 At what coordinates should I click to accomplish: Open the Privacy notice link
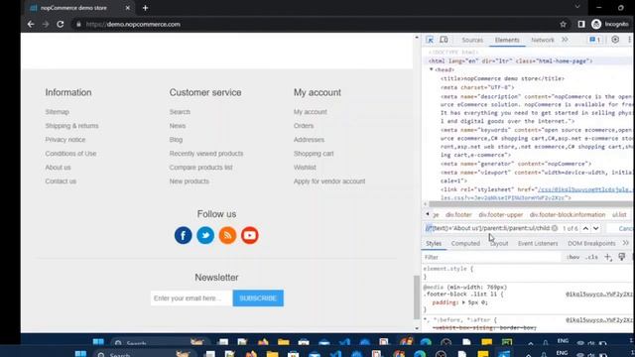tap(65, 140)
